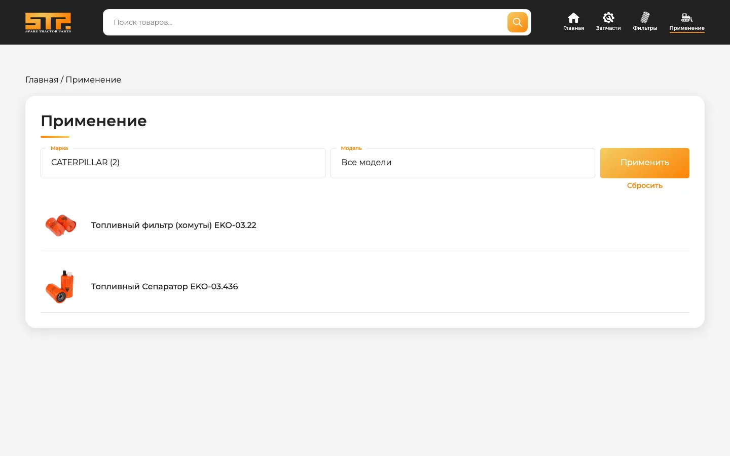This screenshot has height=456, width=730.
Task: Open the Применение tractor icon
Action: point(687,18)
